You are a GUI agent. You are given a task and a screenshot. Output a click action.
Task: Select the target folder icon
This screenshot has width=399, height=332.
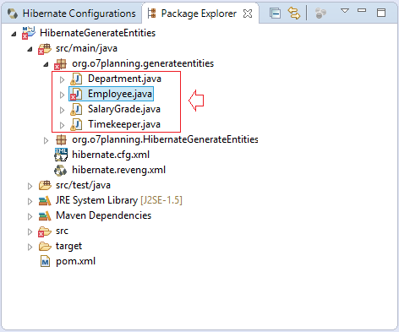pyautogui.click(x=45, y=247)
